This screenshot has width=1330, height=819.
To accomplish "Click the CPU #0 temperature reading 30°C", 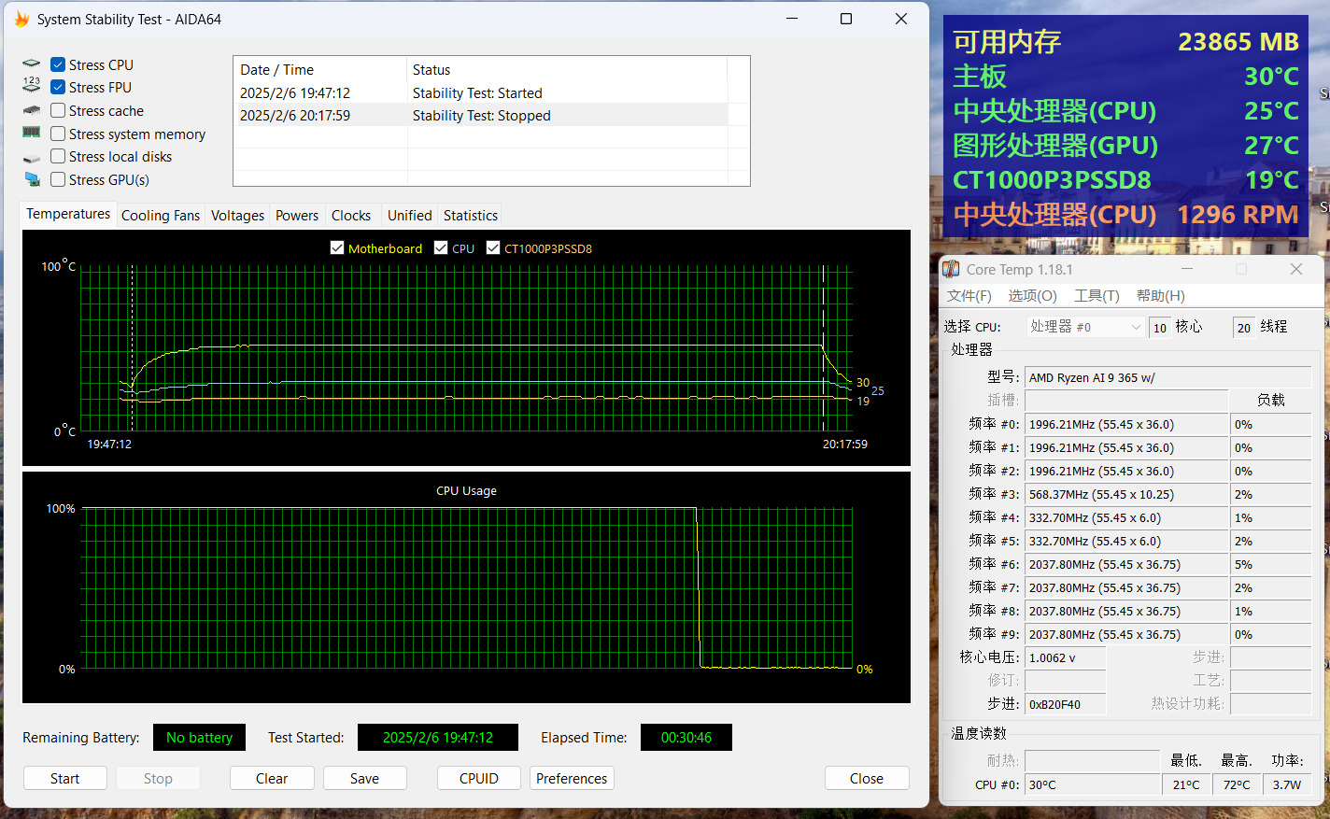I will pyautogui.click(x=1092, y=784).
